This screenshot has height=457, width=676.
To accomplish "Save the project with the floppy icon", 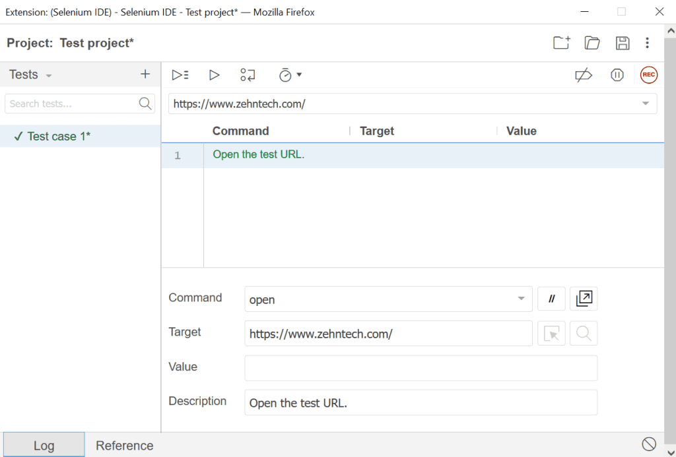I will pos(622,43).
